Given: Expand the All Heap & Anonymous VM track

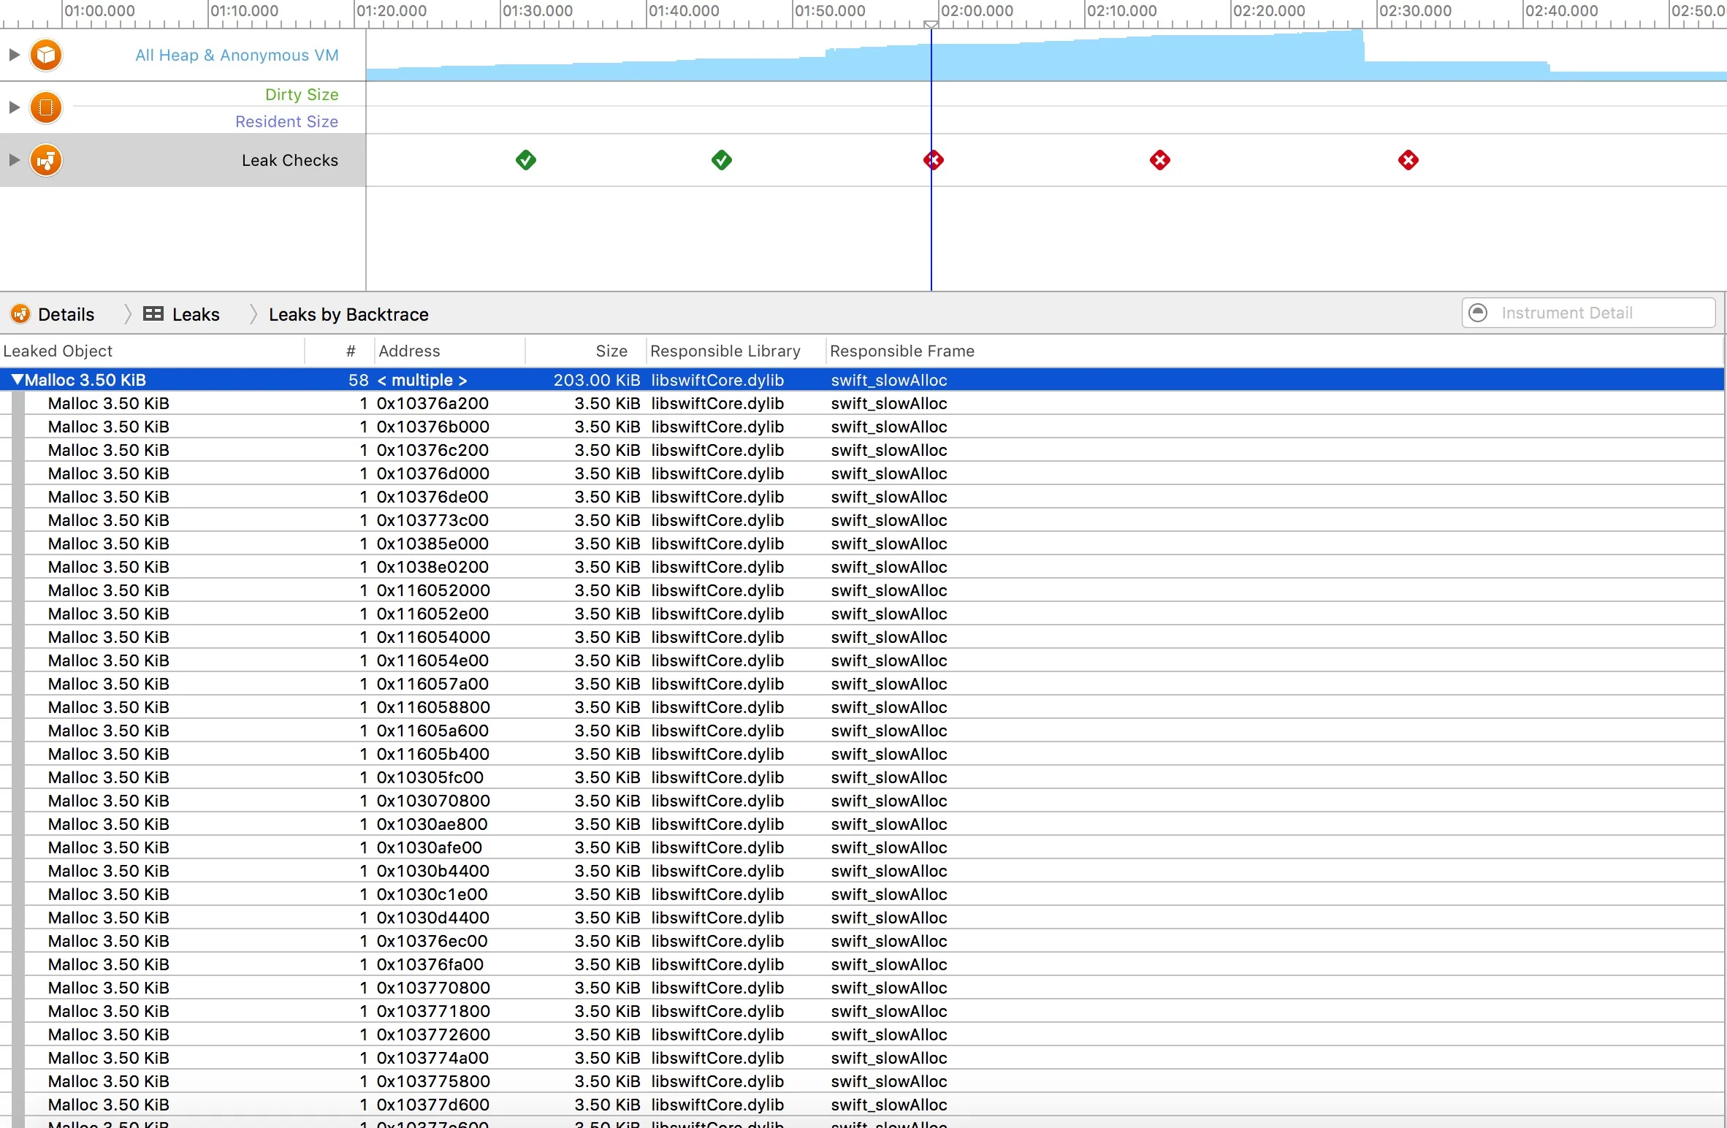Looking at the screenshot, I should tap(14, 55).
